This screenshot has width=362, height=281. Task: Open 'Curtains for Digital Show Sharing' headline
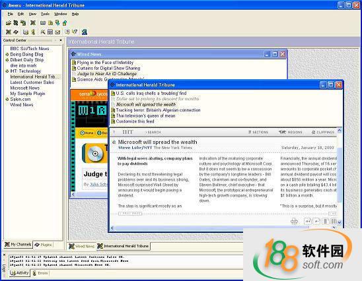[108, 68]
